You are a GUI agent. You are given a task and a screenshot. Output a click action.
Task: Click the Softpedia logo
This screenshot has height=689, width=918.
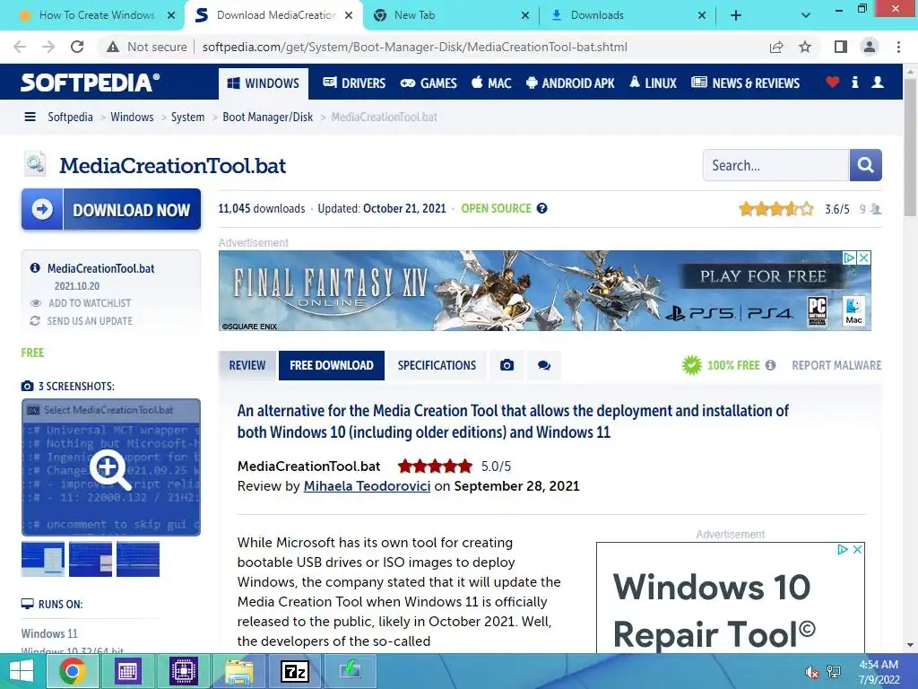click(x=91, y=83)
